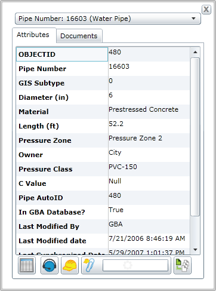Click the Prestressed Concrete value

tap(143, 109)
